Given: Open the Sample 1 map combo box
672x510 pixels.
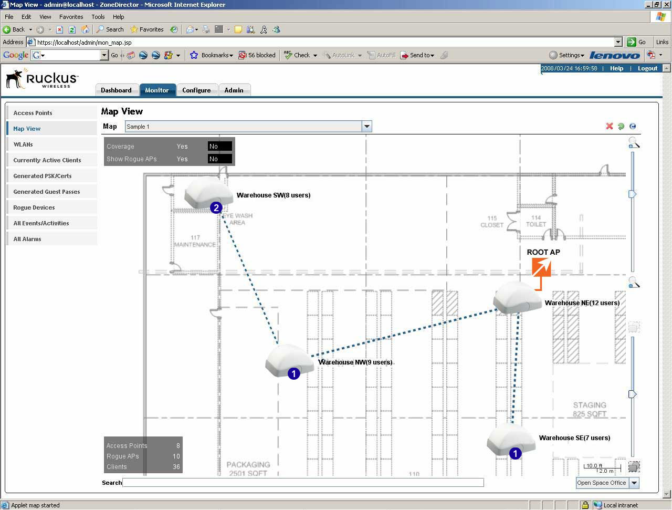Looking at the screenshot, I should tap(248, 127).
